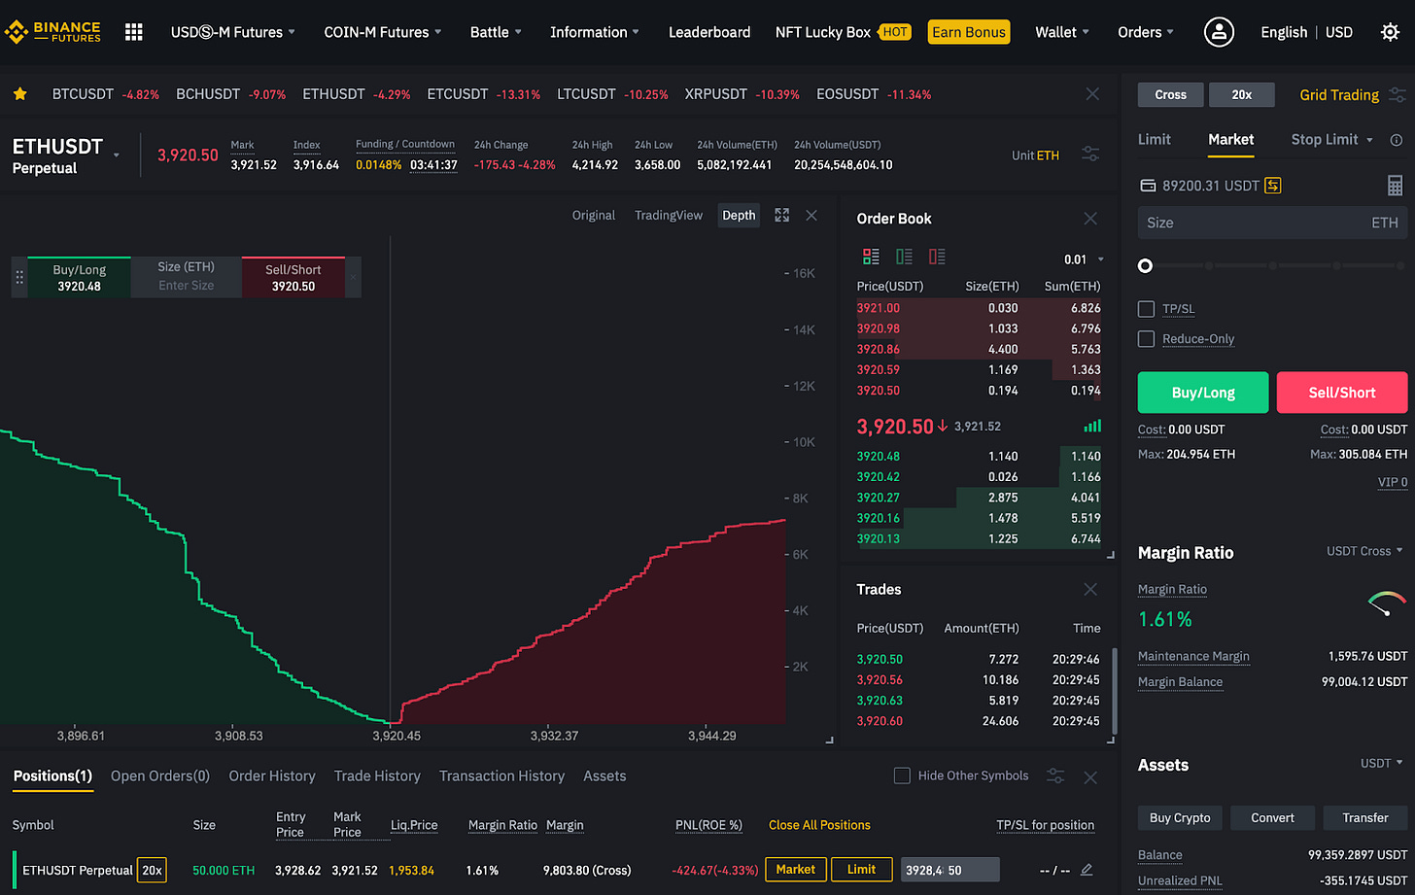Screen dimensions: 1415x895
Task: Open settings gear in top bar
Action: click(1390, 32)
